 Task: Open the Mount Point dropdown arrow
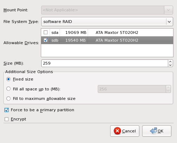(169, 10)
